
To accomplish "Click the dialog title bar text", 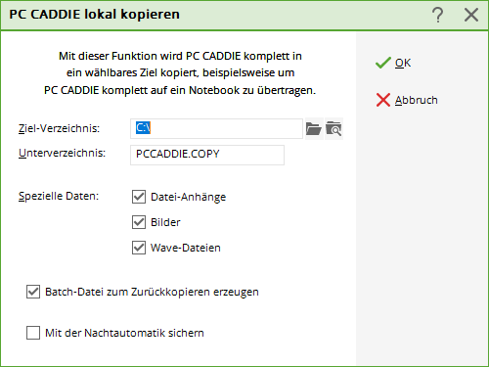I will (94, 15).
